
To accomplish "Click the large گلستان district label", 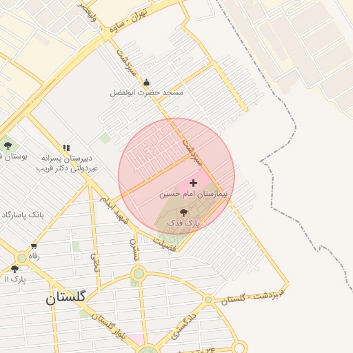I will coord(65,298).
